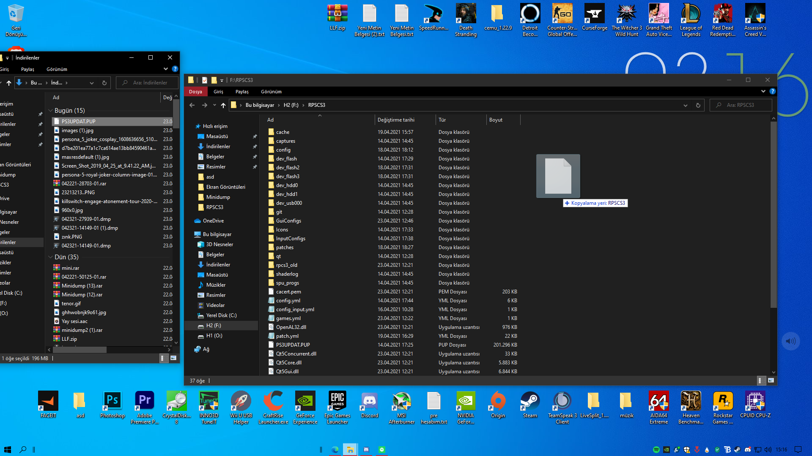Open Paylaş tab in İndirilenler window
The image size is (812, 456).
click(x=27, y=69)
